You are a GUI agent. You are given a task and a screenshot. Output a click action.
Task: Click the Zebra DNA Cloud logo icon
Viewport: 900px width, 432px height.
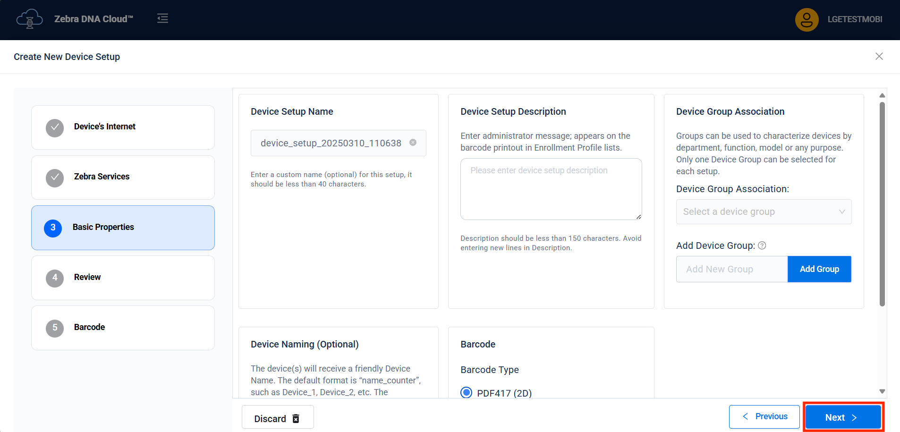pyautogui.click(x=29, y=19)
